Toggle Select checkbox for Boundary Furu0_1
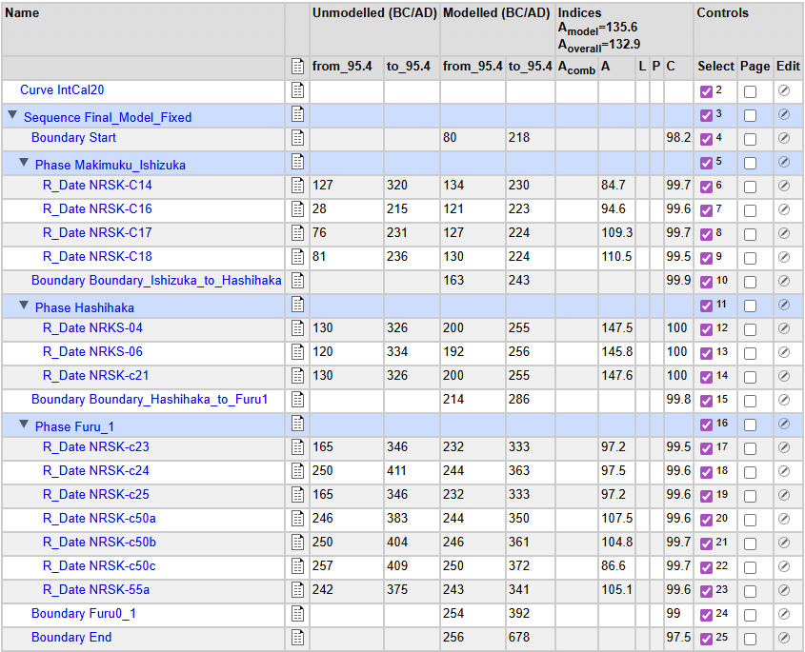805x652 pixels. coord(706,615)
